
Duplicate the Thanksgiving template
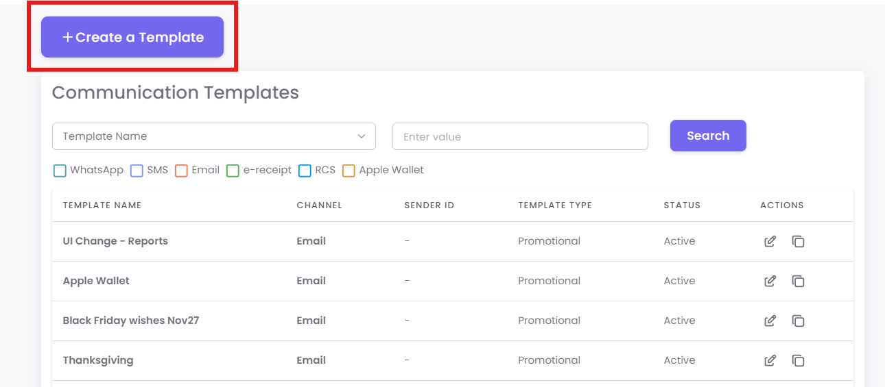pyautogui.click(x=798, y=360)
